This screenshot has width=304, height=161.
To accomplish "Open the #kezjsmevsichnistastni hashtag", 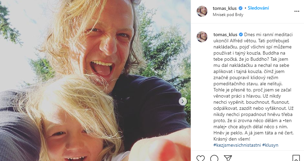I will click(237, 145).
